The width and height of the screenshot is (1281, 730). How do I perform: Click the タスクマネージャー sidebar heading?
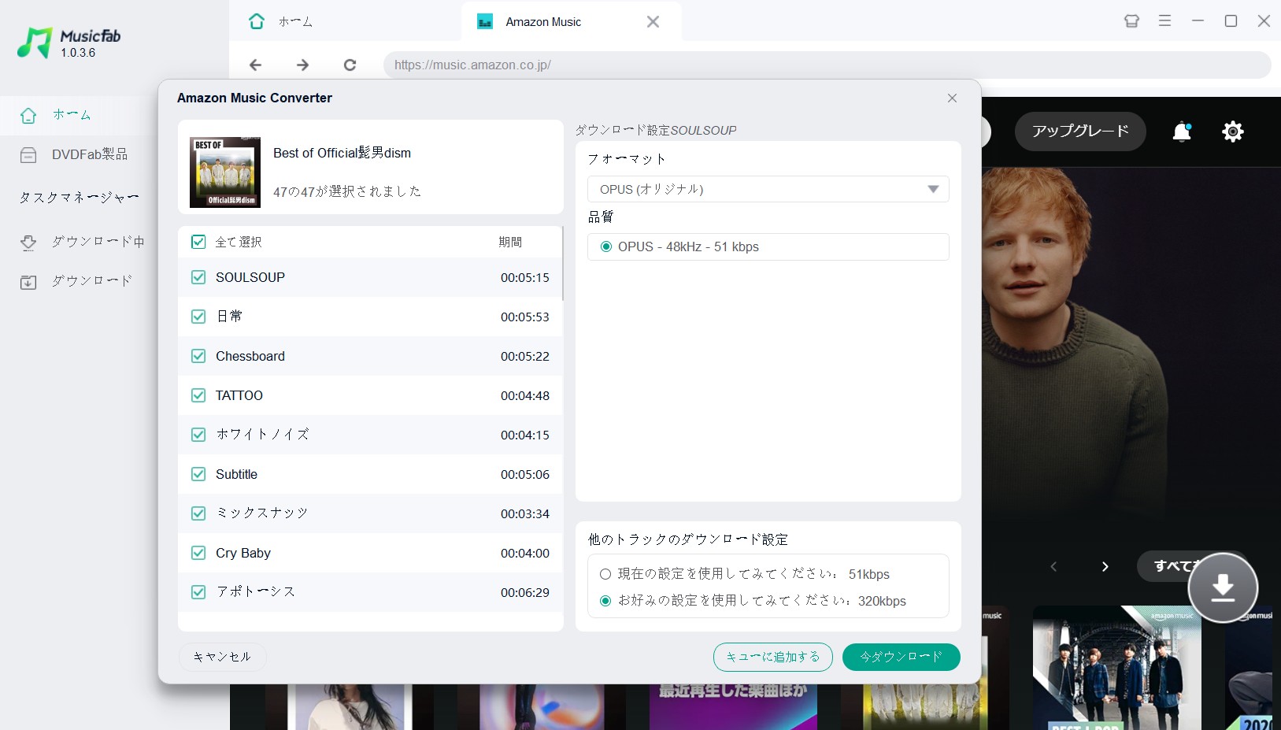[x=79, y=198]
